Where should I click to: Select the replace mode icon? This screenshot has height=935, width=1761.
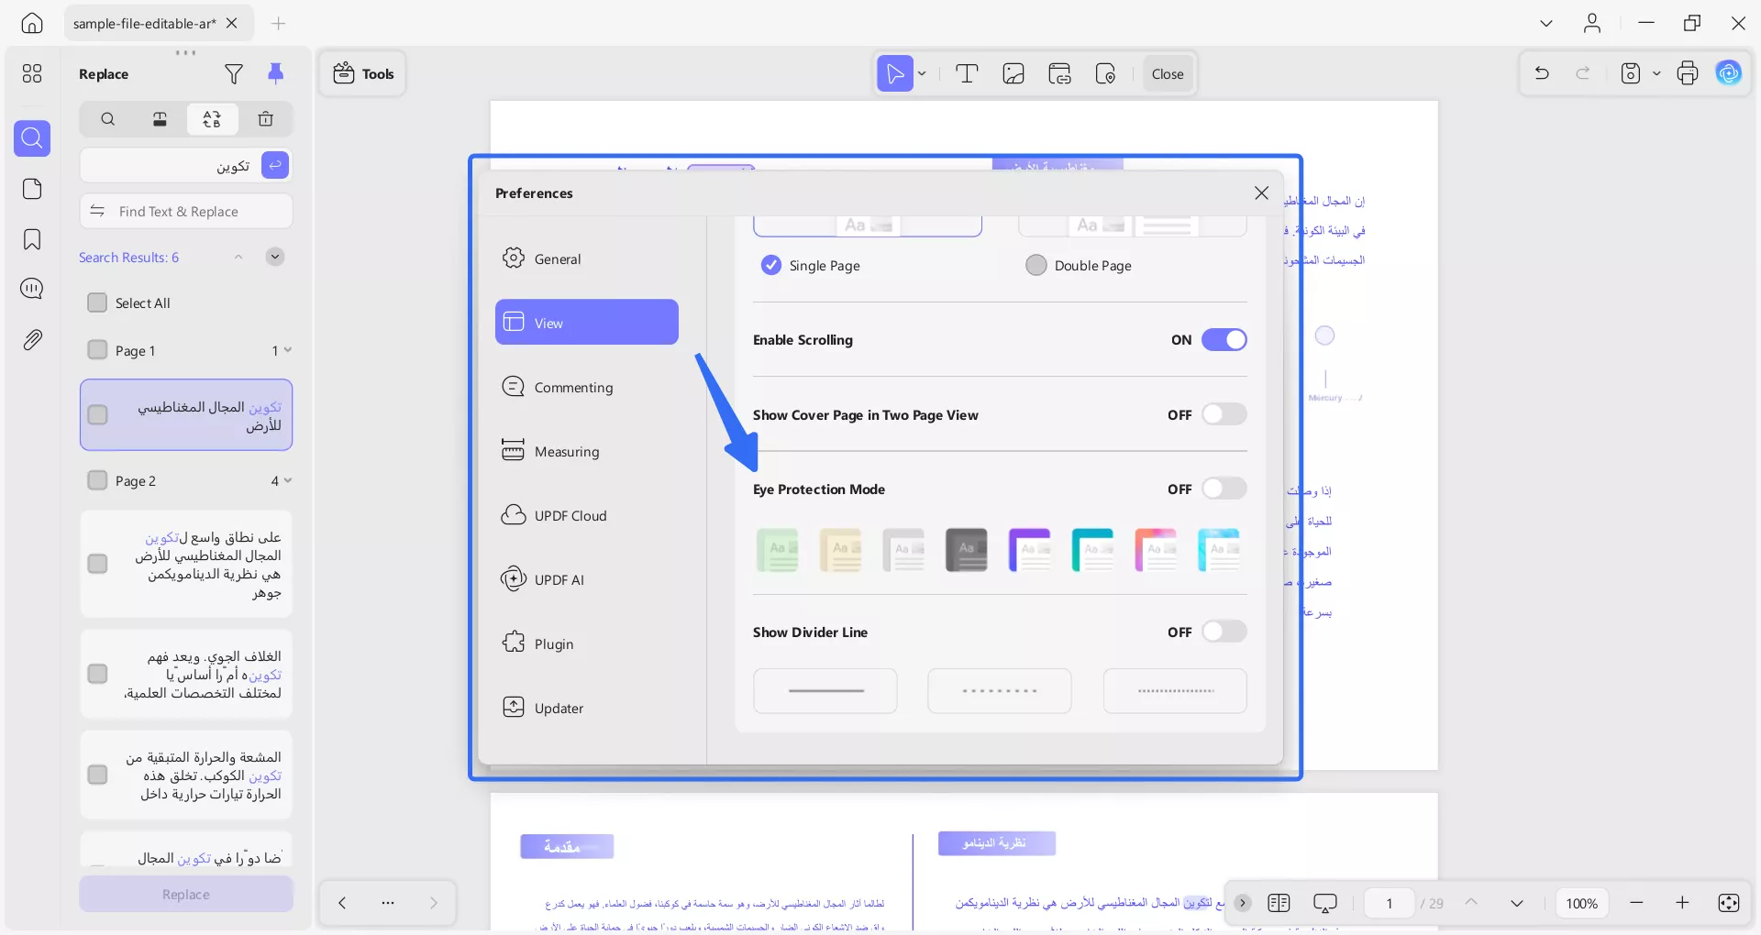click(x=212, y=119)
